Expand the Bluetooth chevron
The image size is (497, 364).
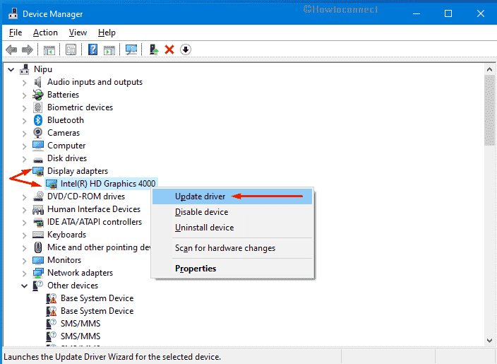pyautogui.click(x=25, y=121)
